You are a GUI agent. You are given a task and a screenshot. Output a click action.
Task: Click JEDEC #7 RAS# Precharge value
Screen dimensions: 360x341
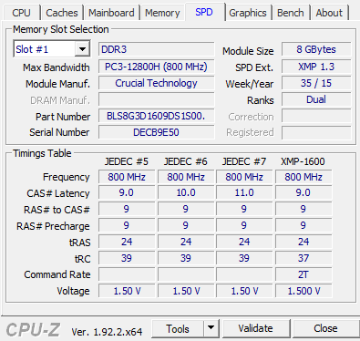pos(244,225)
